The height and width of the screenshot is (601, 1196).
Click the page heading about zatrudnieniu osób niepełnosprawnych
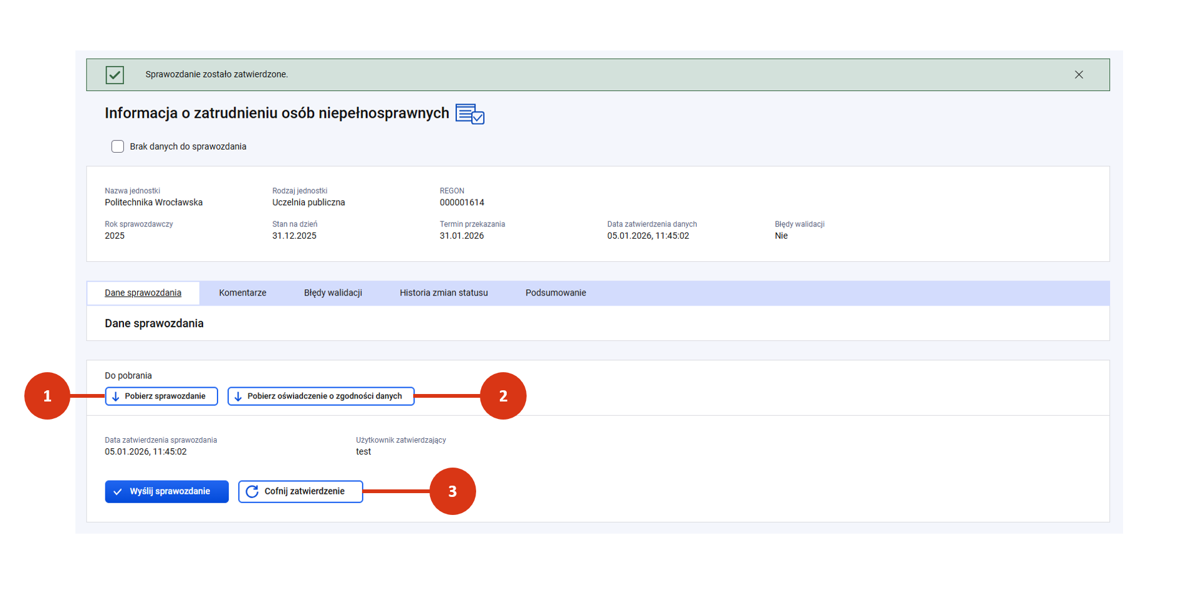point(277,113)
